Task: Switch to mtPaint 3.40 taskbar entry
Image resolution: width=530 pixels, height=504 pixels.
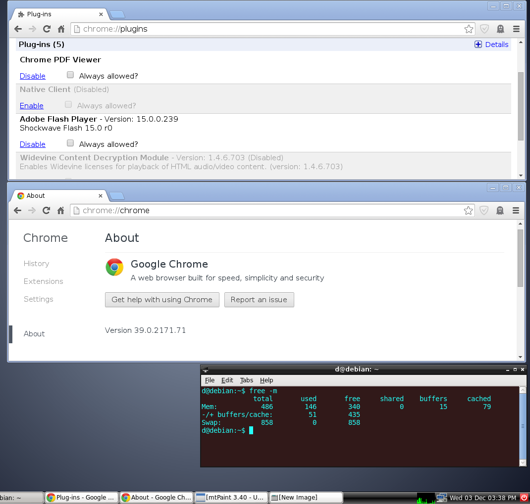Action: click(x=231, y=498)
